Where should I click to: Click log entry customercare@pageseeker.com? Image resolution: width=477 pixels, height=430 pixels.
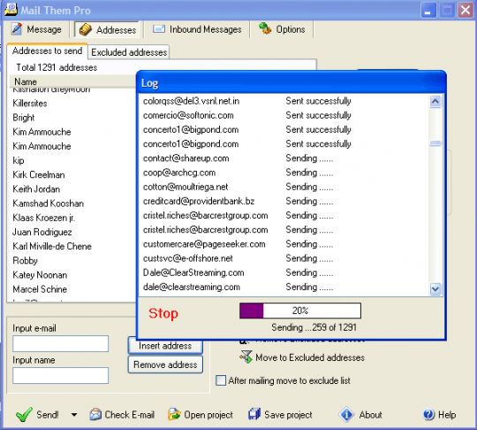tap(204, 244)
